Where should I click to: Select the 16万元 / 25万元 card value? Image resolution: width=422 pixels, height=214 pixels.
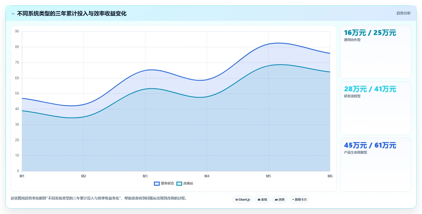pos(370,33)
